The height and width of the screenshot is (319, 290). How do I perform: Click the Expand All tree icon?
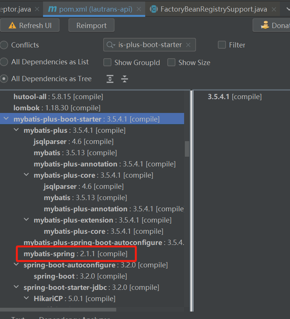(x=110, y=79)
